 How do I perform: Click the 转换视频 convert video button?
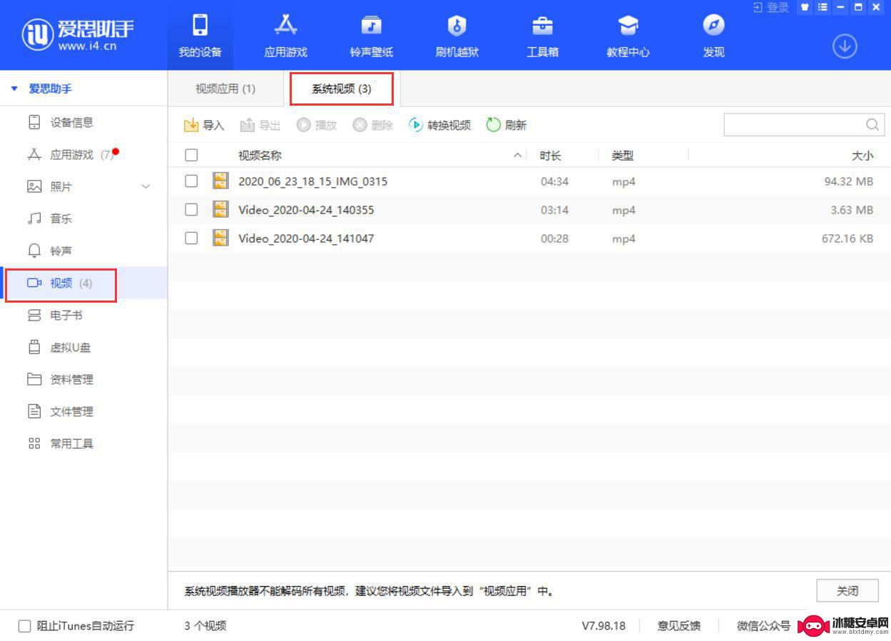click(x=439, y=125)
